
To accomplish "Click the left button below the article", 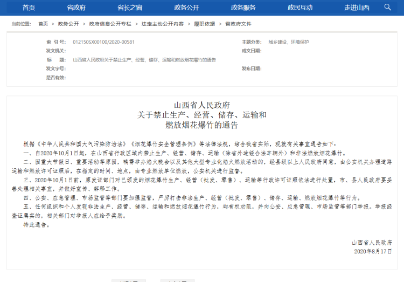I will coord(129,280).
